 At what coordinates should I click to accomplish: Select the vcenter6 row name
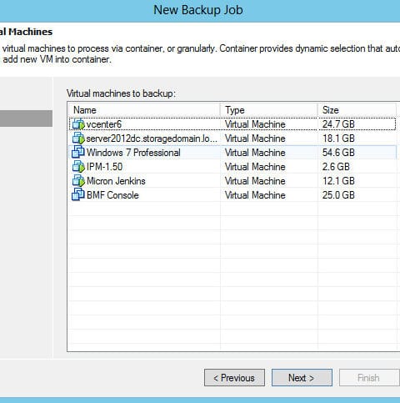pyautogui.click(x=104, y=124)
